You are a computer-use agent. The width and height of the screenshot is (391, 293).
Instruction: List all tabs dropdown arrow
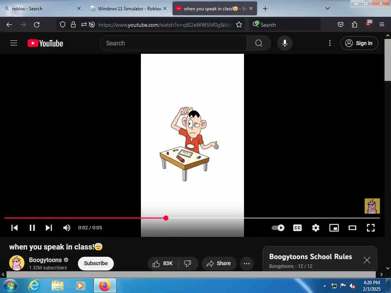tap(328, 8)
